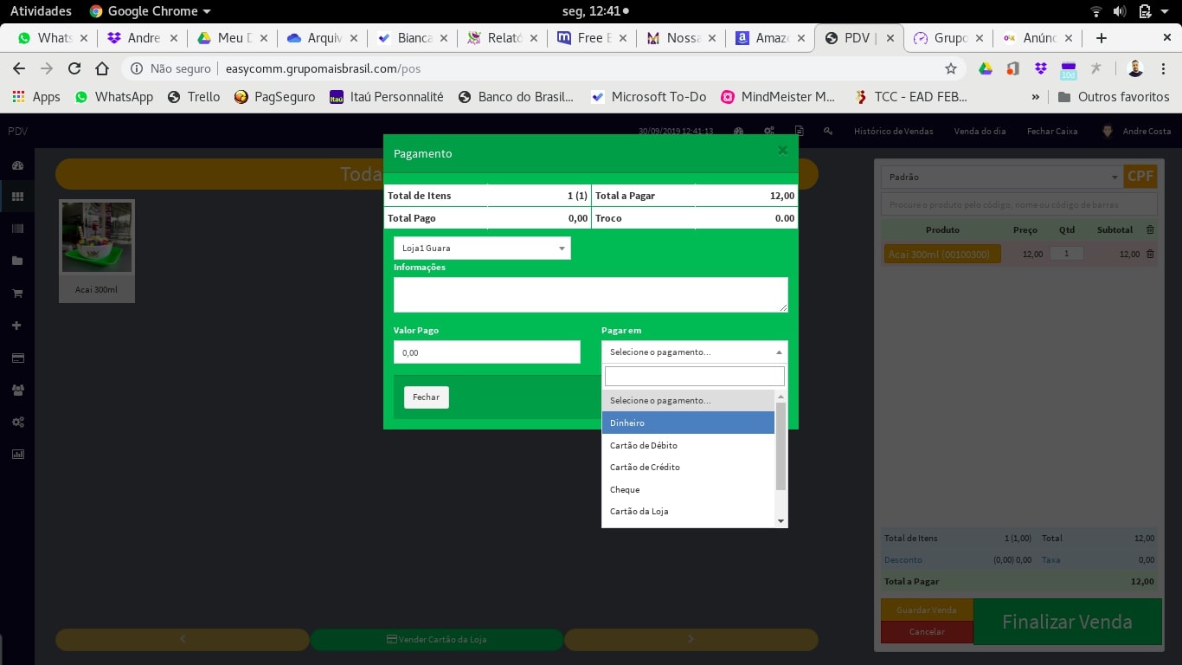The image size is (1182, 665).
Task: Click the payment list scrollbar down arrow
Action: pyautogui.click(x=781, y=521)
